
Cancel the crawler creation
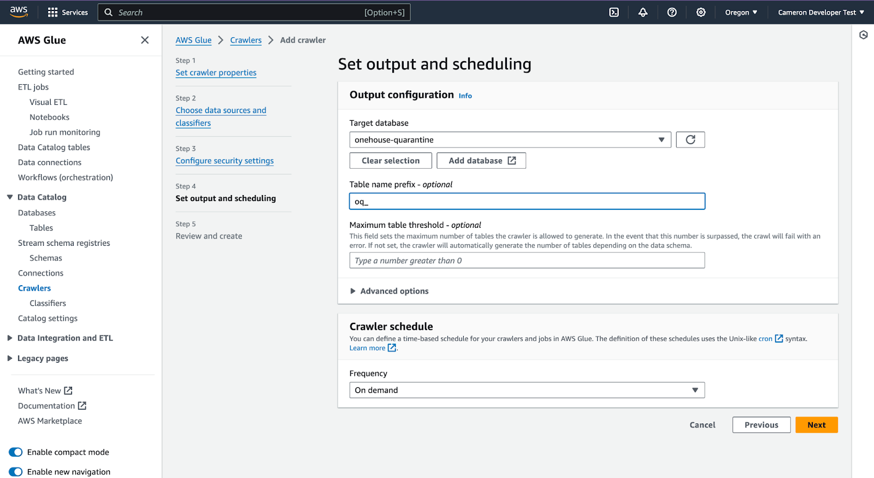(x=702, y=425)
